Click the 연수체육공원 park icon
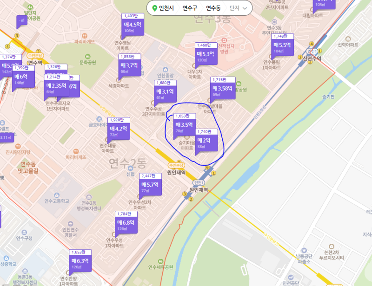Image resolution: width=372 pixels, height=286 pixels. click(160, 261)
